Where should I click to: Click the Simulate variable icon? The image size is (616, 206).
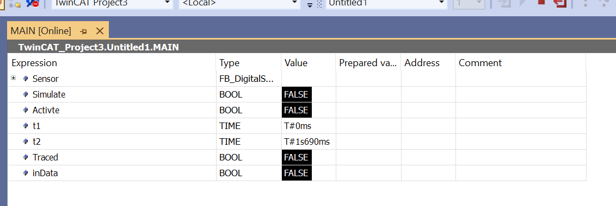point(26,94)
